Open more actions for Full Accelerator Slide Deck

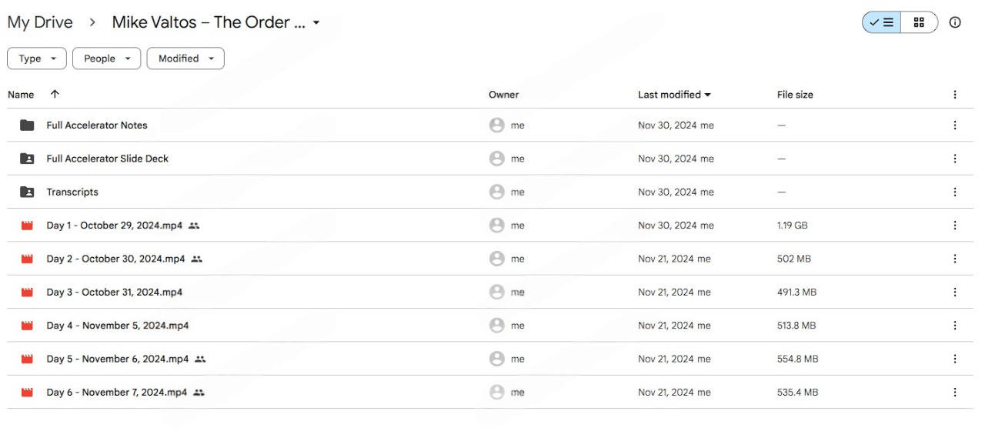955,159
